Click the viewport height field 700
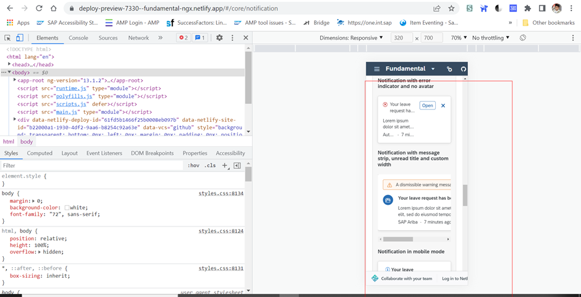The height and width of the screenshot is (297, 581). tap(431, 38)
